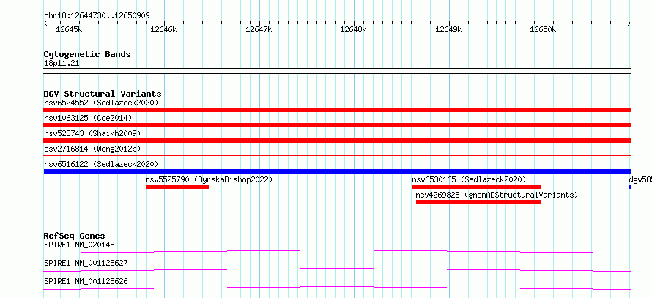This screenshot has width=652, height=298.
Task: Click the chr18:12644730..12650909 coordinate label
Action: 97,16
